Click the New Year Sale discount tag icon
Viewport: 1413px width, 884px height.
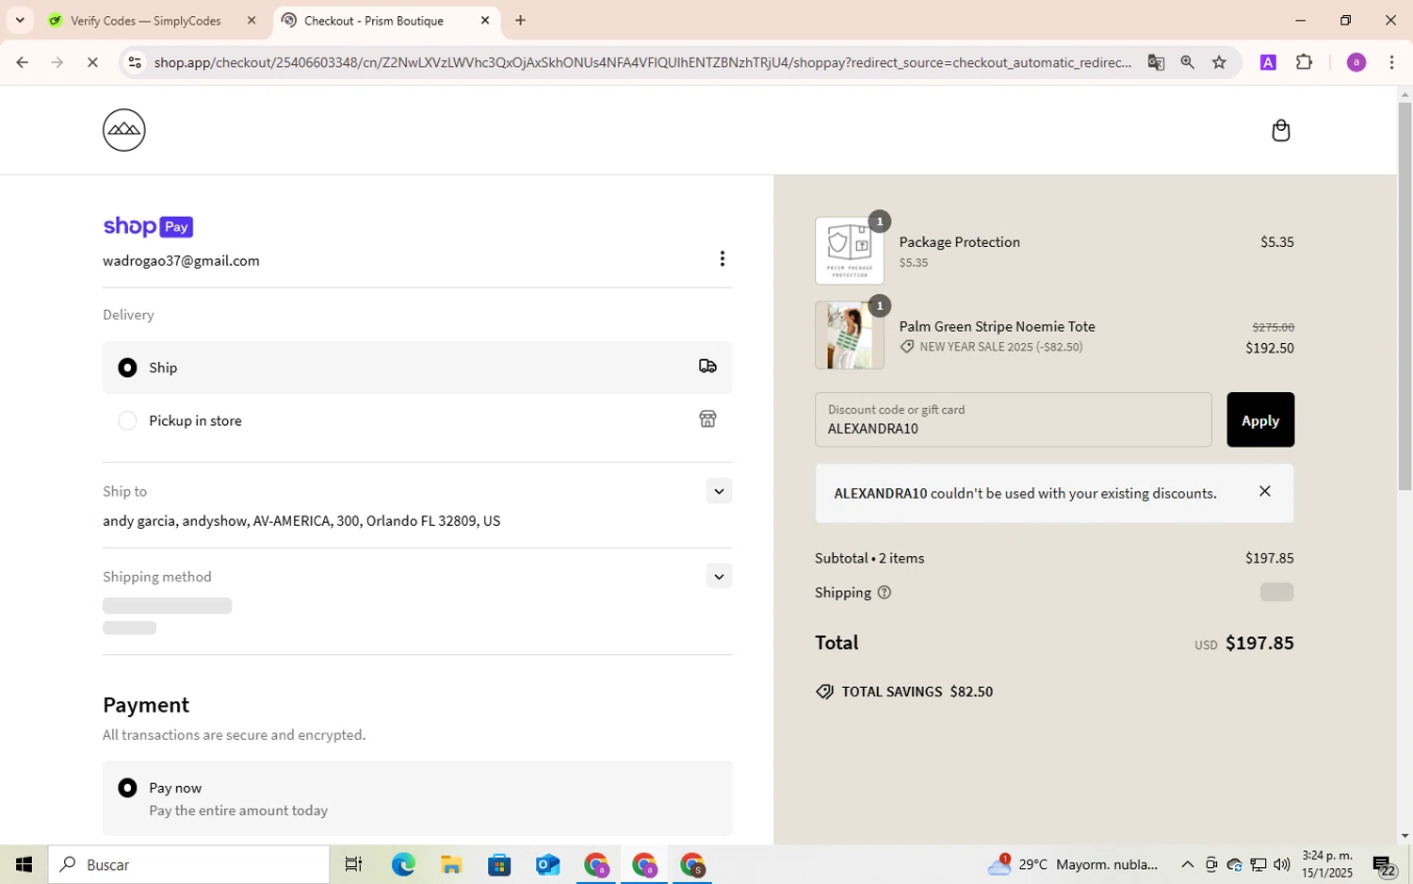point(907,347)
